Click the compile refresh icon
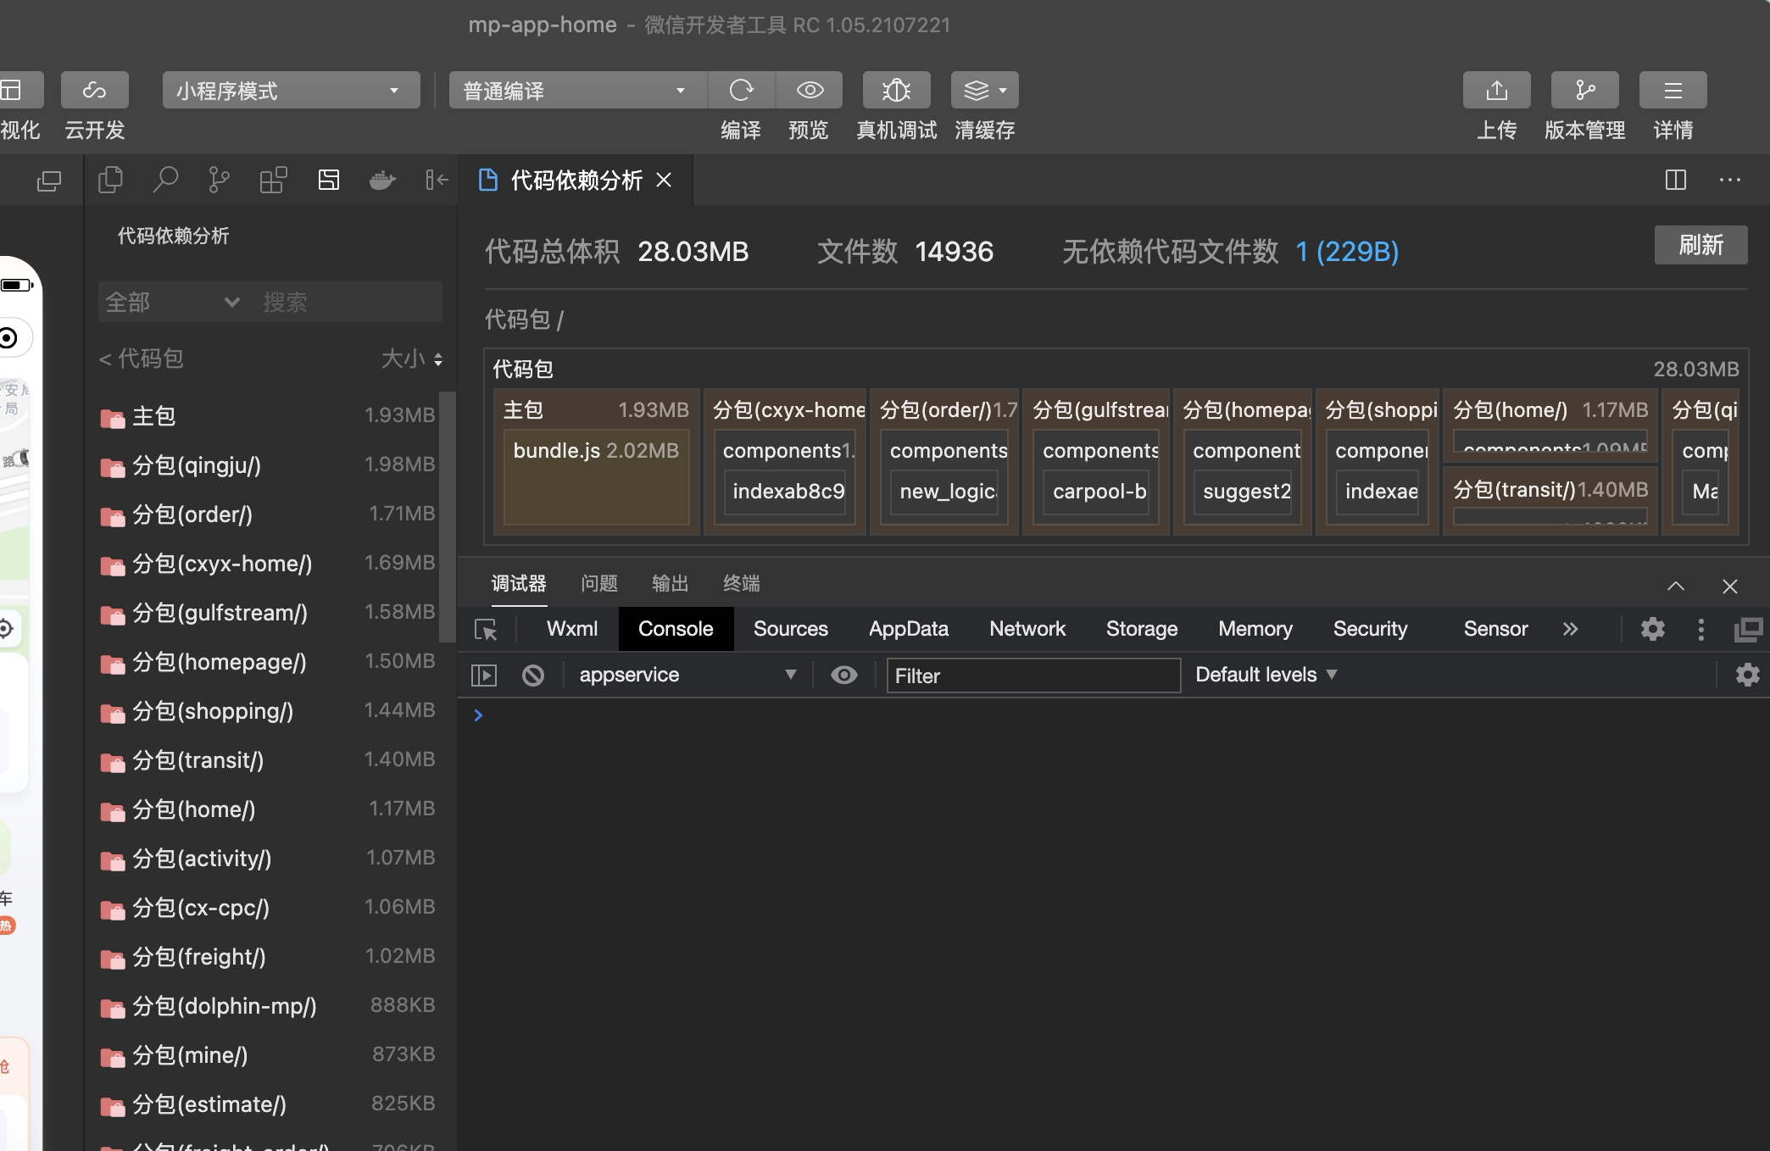Viewport: 1770px width, 1151px height. click(x=741, y=90)
